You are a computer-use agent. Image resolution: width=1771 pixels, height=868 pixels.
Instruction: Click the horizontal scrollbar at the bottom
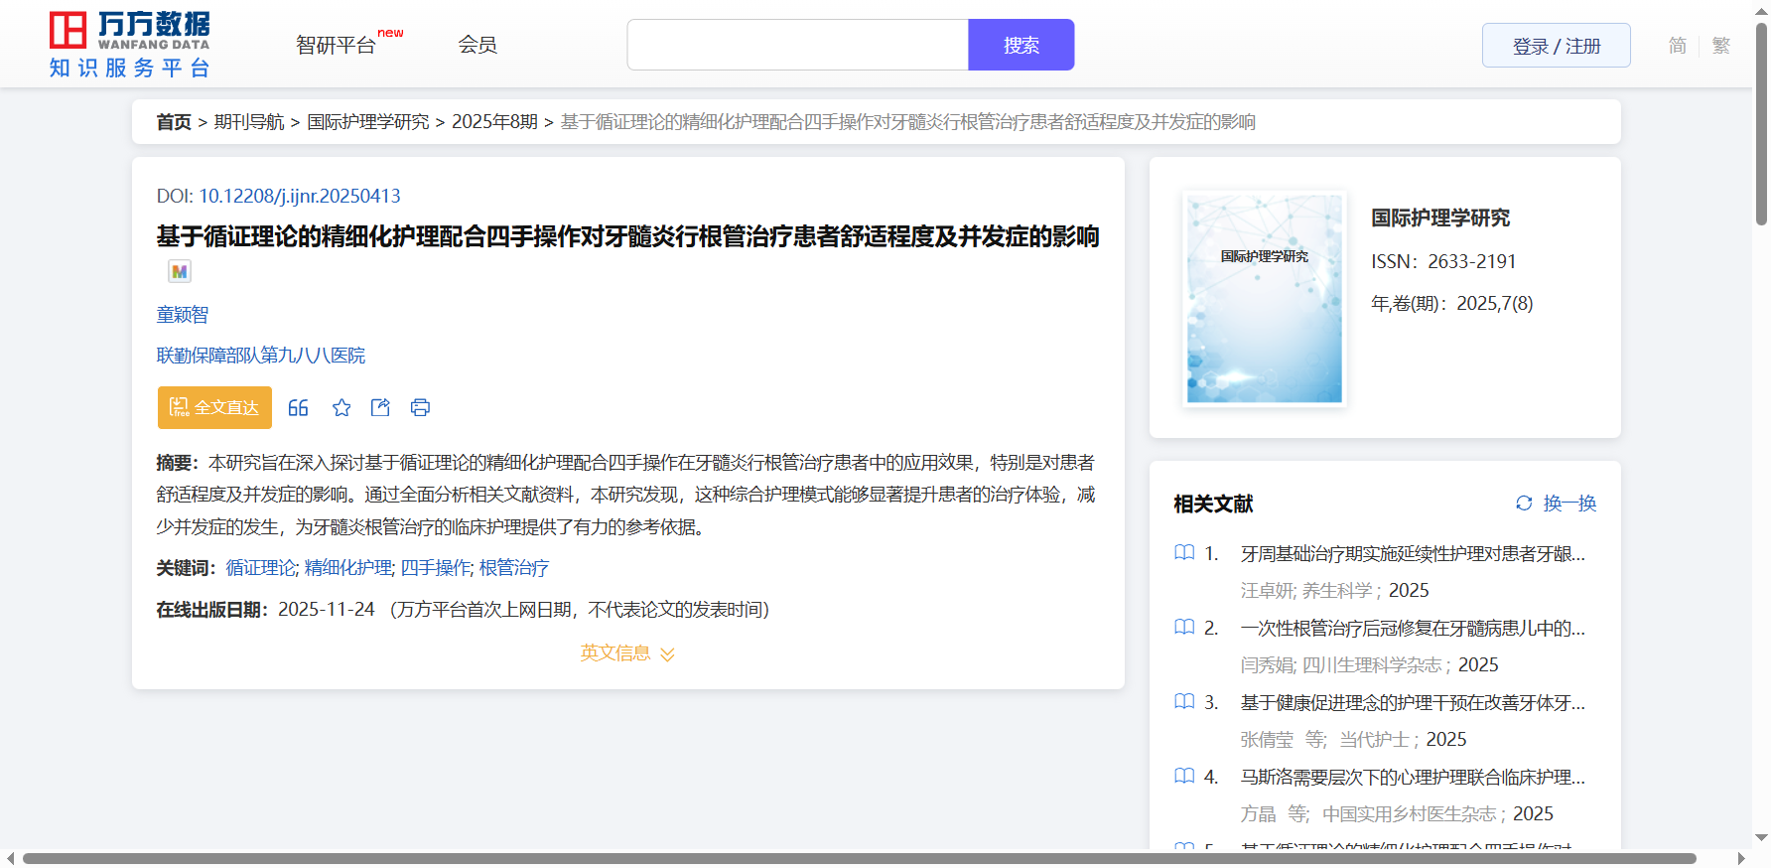pos(859,858)
